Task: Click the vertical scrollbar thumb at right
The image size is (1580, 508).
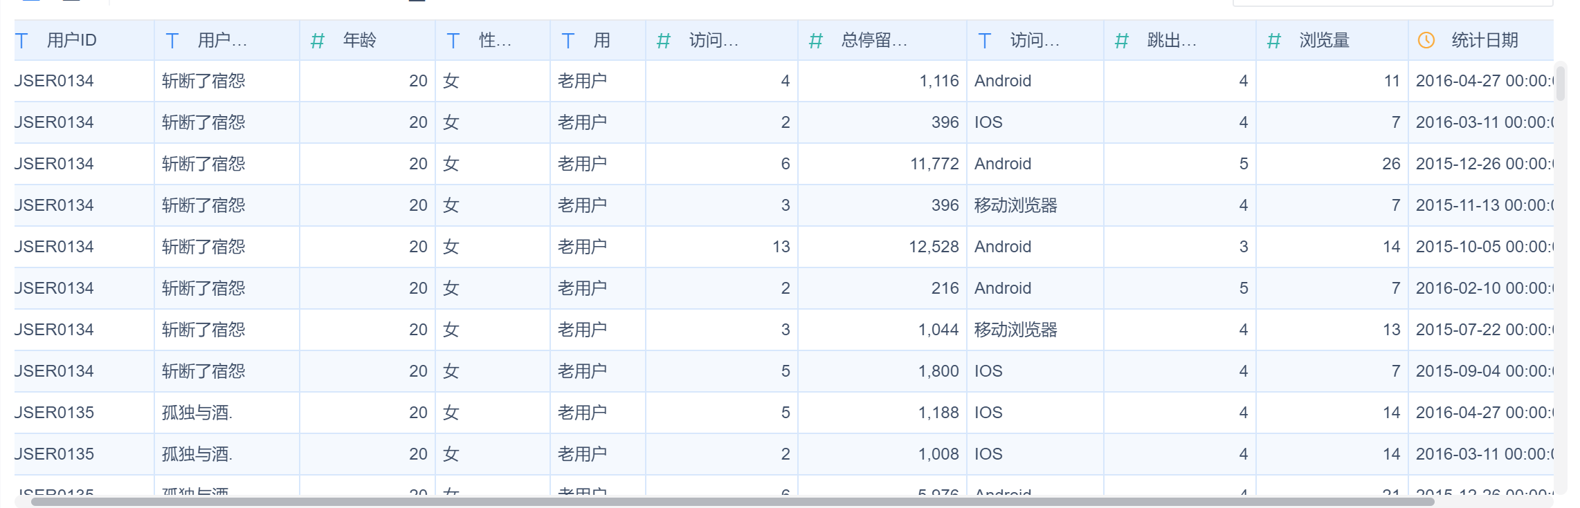Action: (x=1561, y=83)
